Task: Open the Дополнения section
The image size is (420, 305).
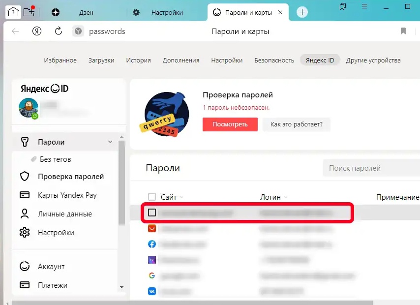Action: [x=181, y=61]
